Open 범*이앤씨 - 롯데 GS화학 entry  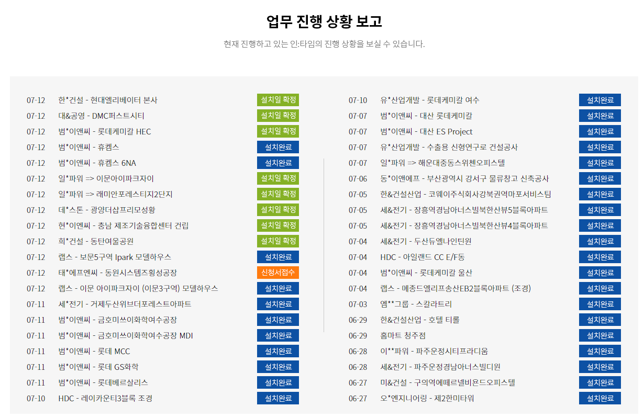pyautogui.click(x=98, y=367)
